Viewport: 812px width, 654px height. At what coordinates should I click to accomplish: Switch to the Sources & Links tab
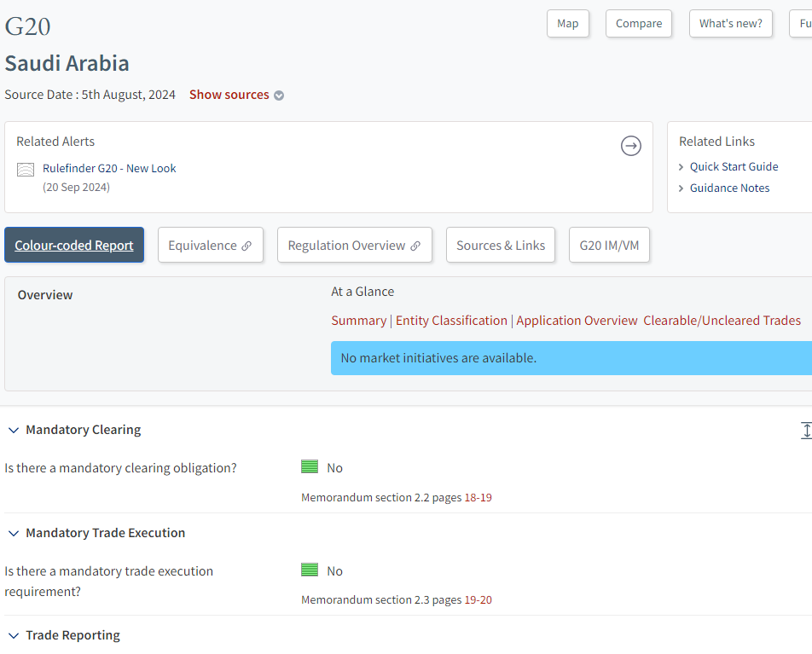(x=501, y=245)
